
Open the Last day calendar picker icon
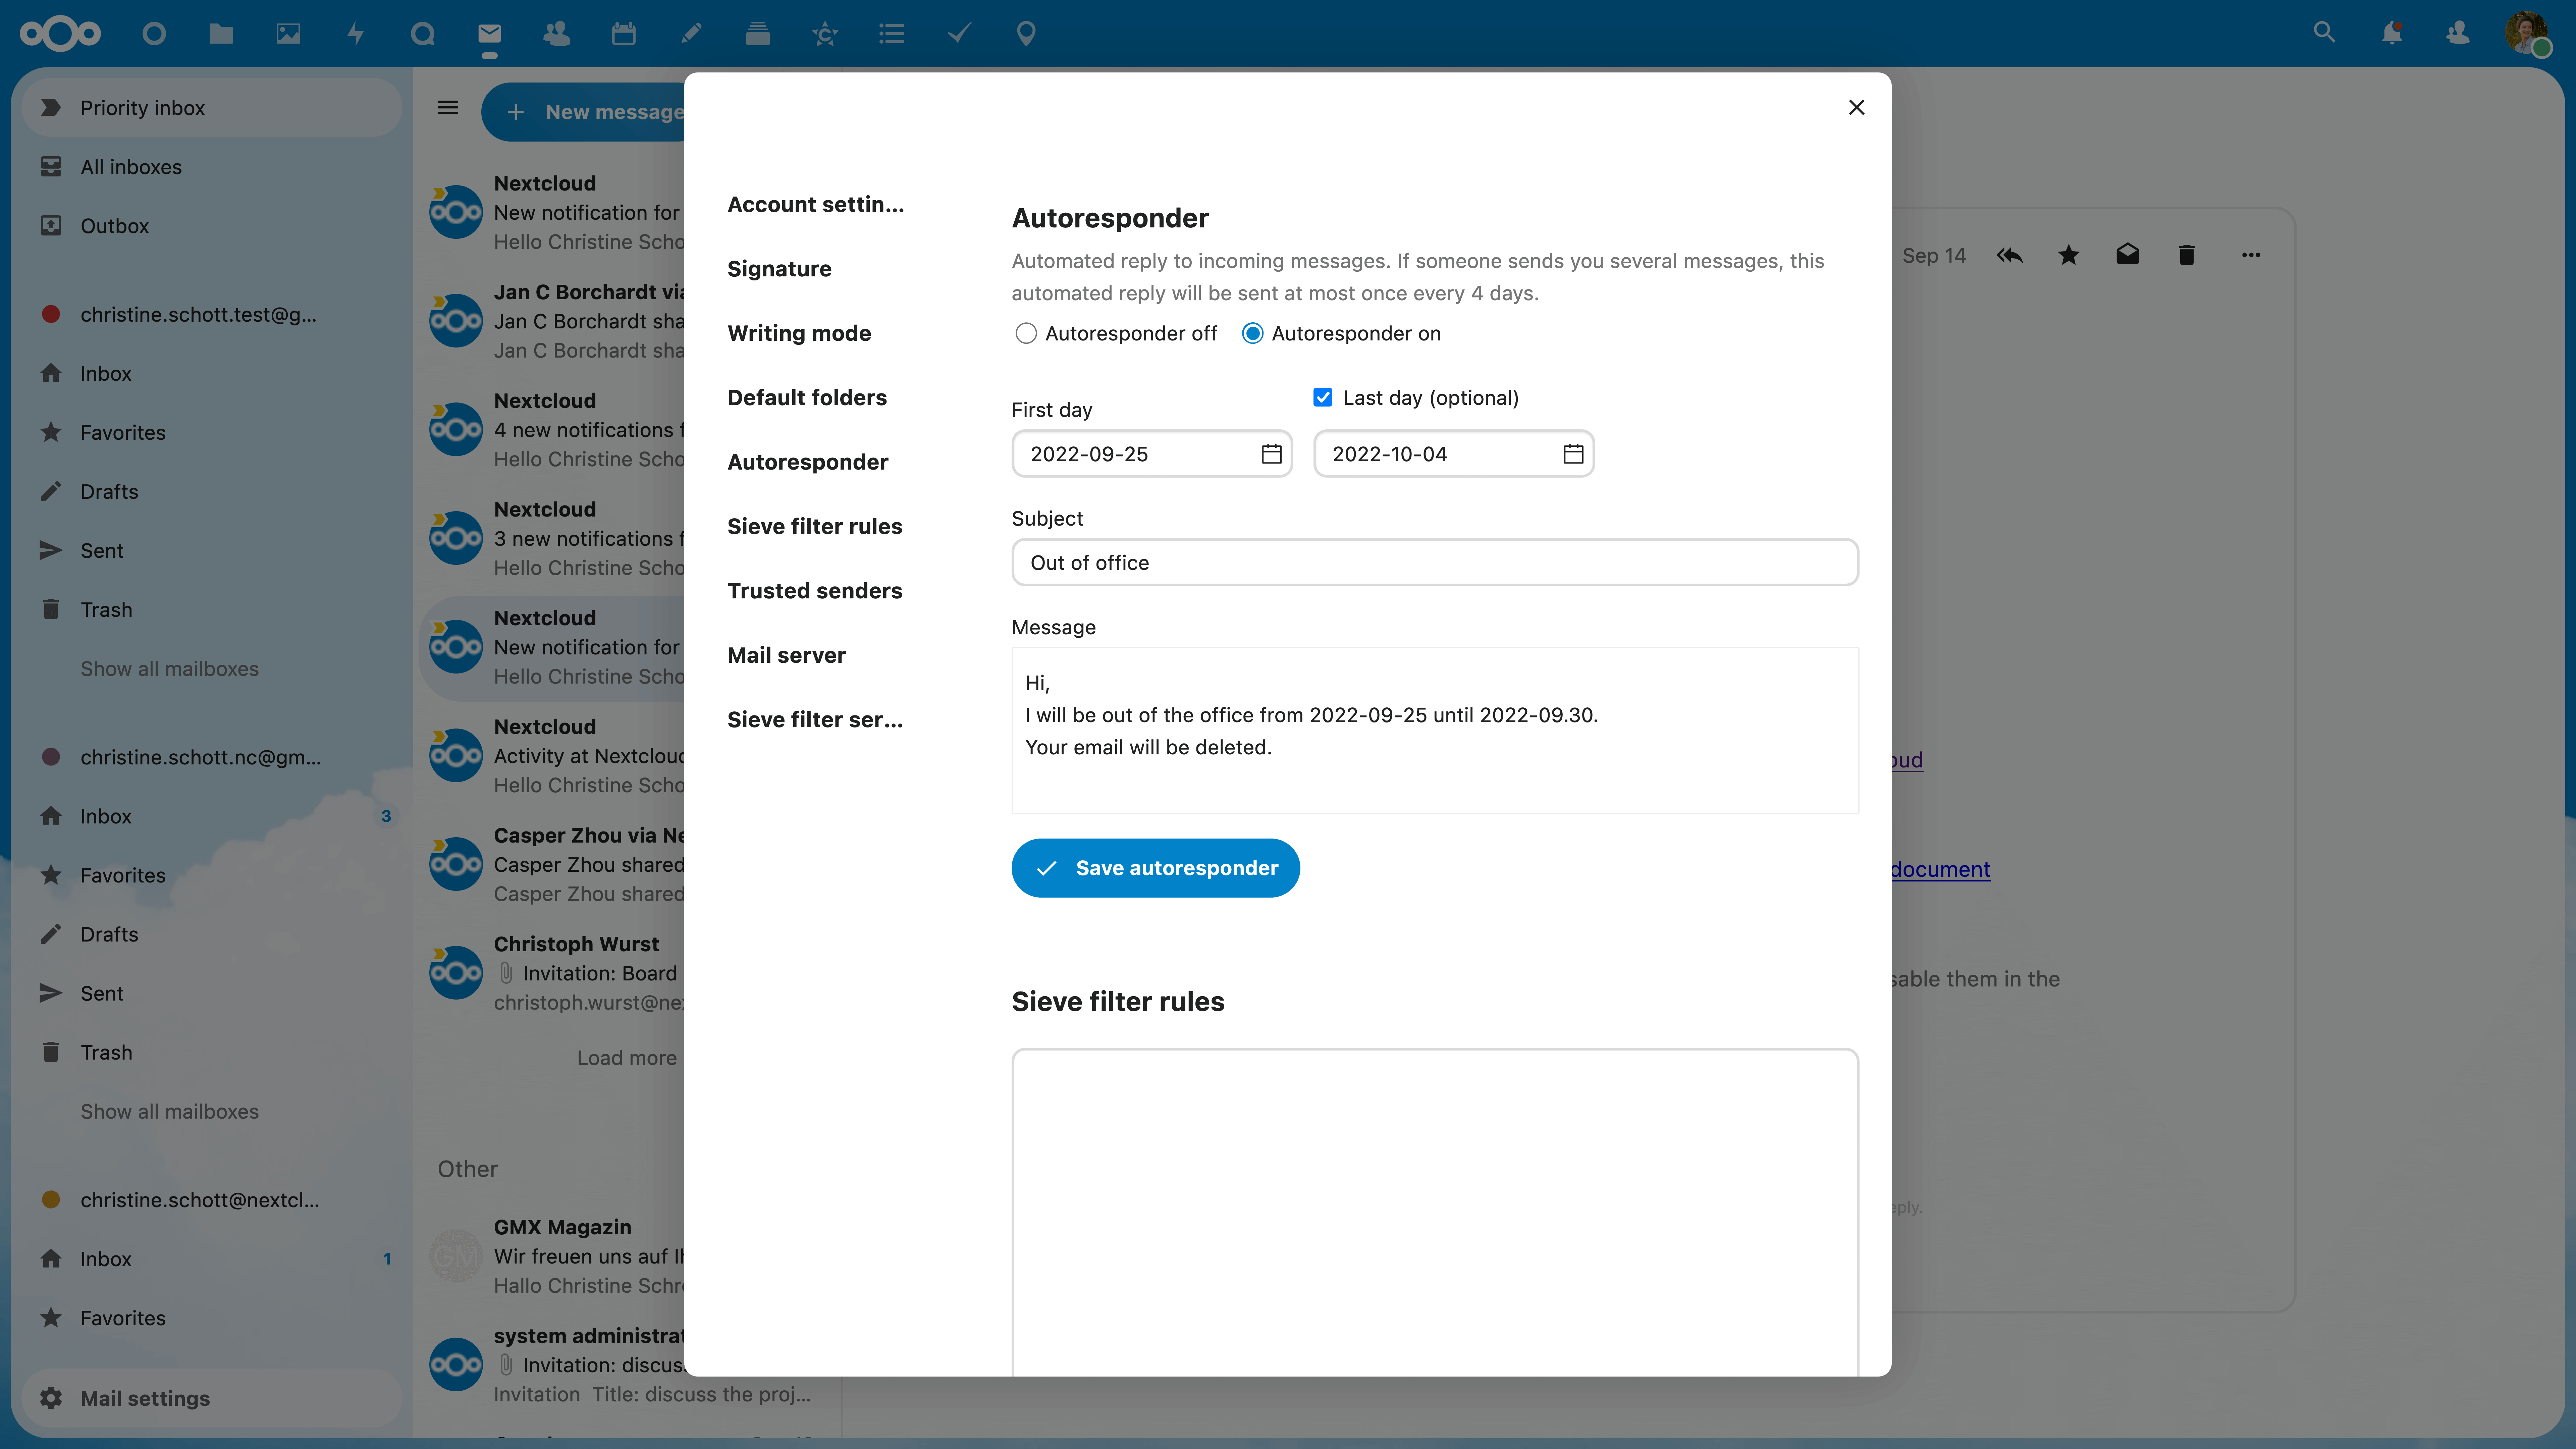(x=1573, y=454)
